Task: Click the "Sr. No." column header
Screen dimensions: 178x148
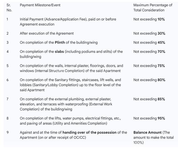Action: (9, 8)
